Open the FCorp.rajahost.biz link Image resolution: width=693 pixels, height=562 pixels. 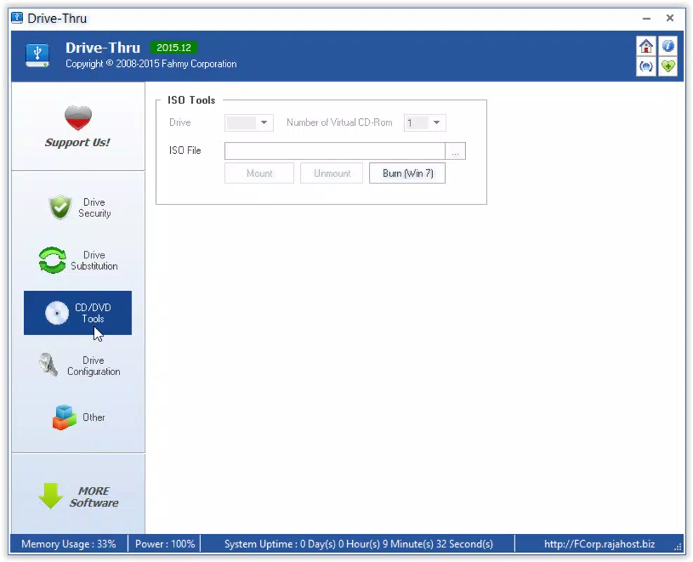point(600,544)
